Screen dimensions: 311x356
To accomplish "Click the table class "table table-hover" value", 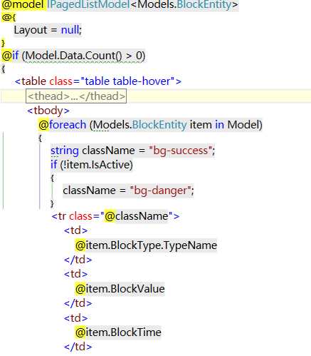I will click(128, 81).
